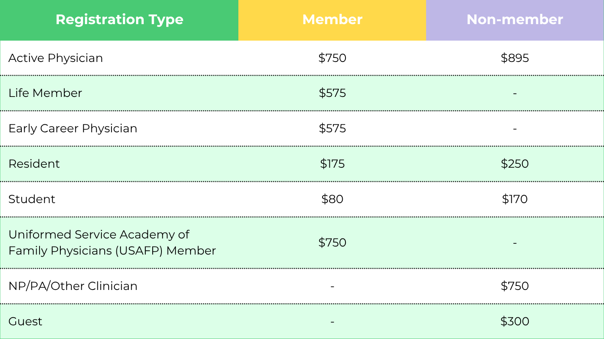Click the Life Member $575 price

point(332,93)
